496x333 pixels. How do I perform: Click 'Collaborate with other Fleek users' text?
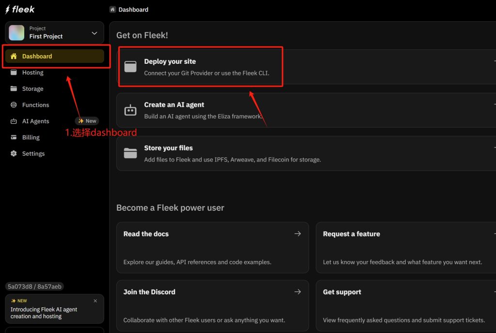click(204, 320)
